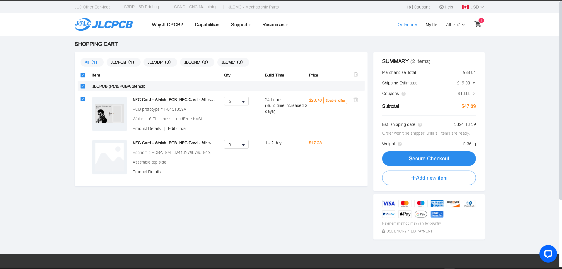Viewport: 562px width, 269px height.
Task: Open quantity dropdown for Economic PCBA item
Action: tap(236, 144)
